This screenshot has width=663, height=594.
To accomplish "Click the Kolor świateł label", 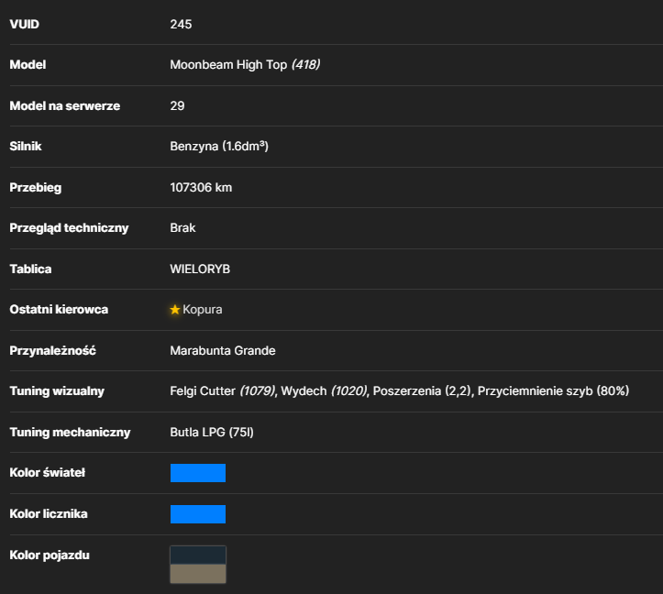I will (48, 473).
